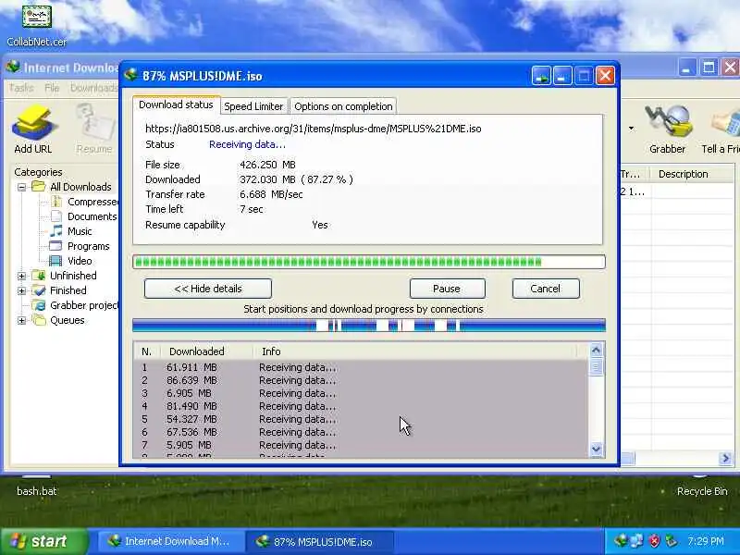Collapse the All Downloads tree node

21,188
